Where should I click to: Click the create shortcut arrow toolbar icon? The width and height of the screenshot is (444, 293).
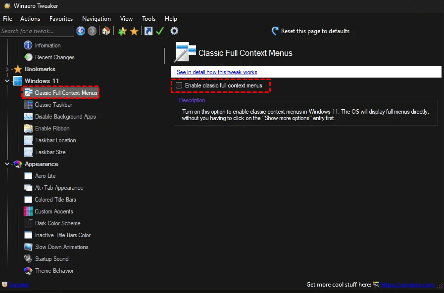(148, 31)
